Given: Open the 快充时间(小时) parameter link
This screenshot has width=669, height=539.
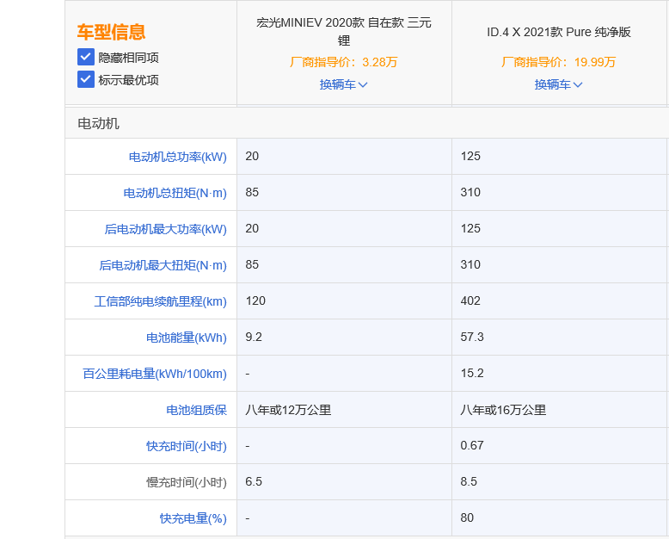Looking at the screenshot, I should (x=187, y=446).
